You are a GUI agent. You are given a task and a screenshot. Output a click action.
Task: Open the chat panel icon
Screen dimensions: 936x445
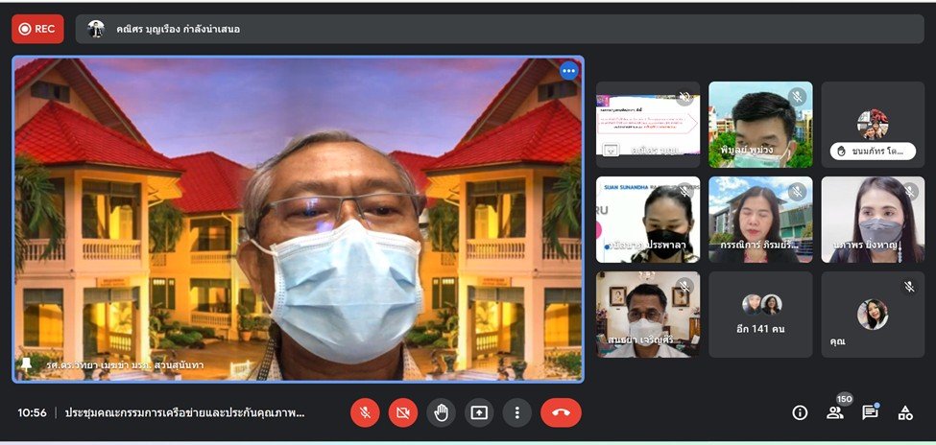click(x=870, y=412)
